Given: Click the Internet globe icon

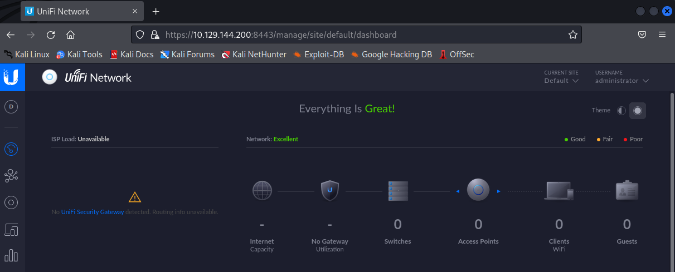Looking at the screenshot, I should [262, 191].
